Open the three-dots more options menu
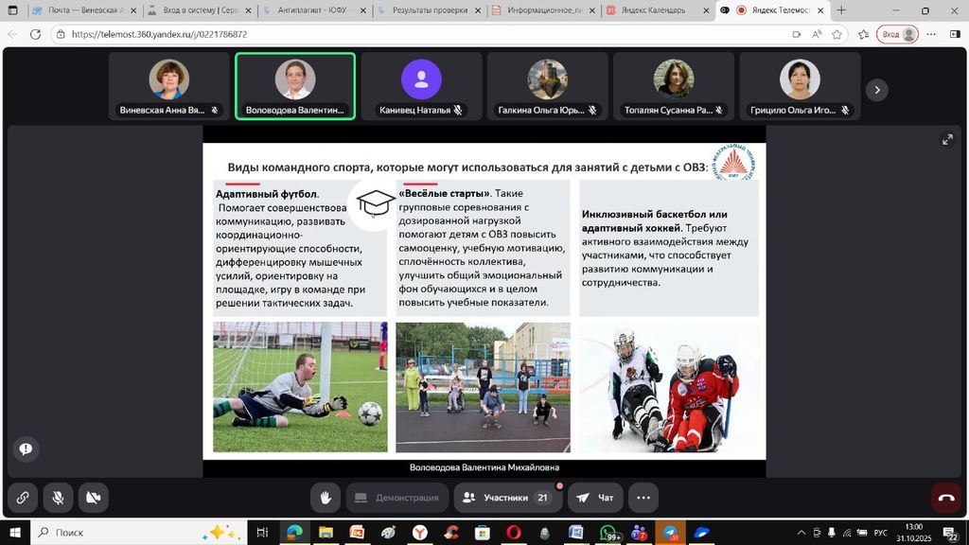Screen dimensions: 969x545 (643, 498)
